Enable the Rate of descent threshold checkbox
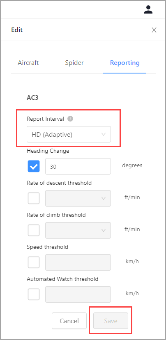 click(x=34, y=198)
